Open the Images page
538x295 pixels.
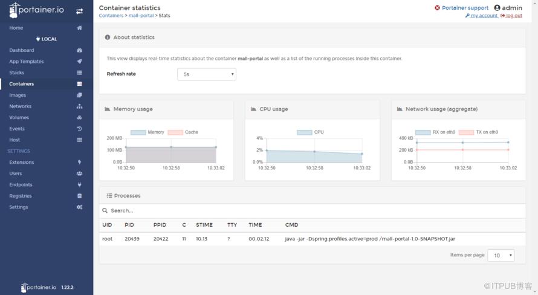[x=18, y=95]
